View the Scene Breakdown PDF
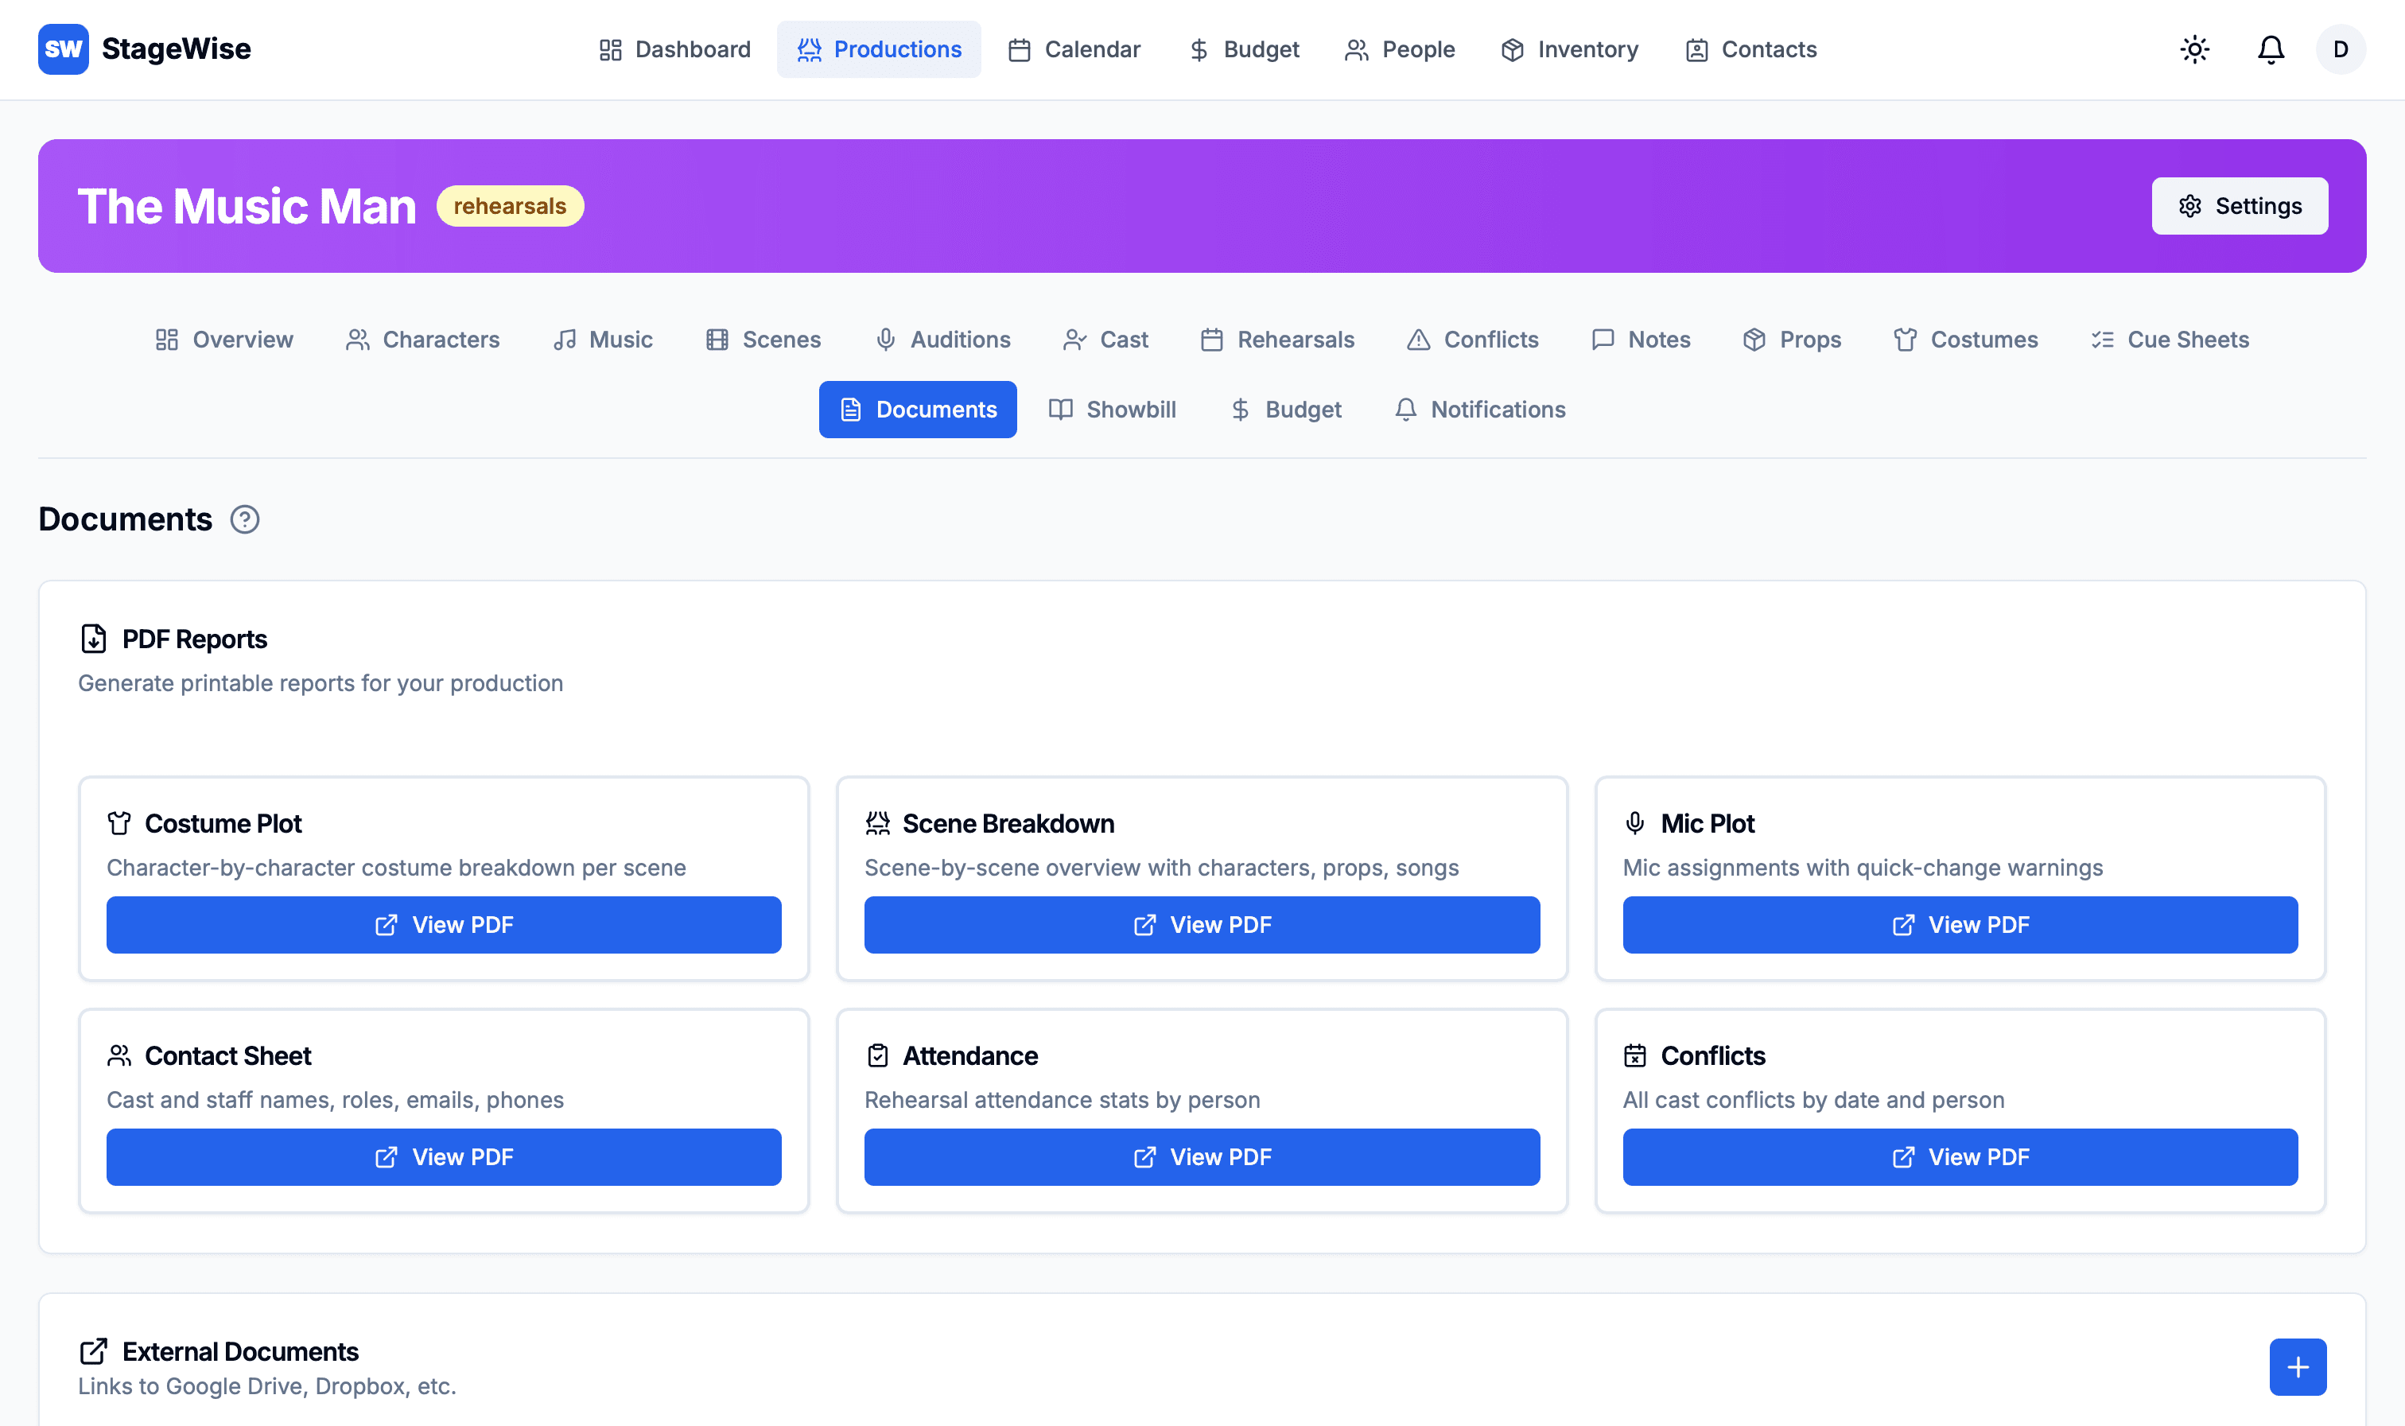Viewport: 2405px width, 1426px height. [1201, 924]
